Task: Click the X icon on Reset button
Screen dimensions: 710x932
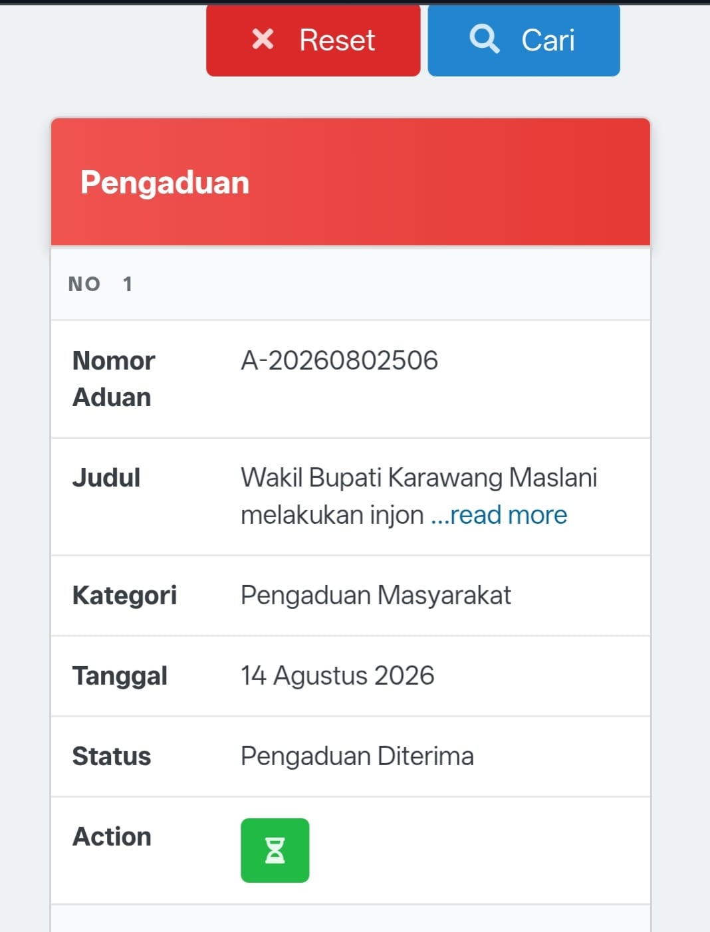Action: [x=263, y=39]
